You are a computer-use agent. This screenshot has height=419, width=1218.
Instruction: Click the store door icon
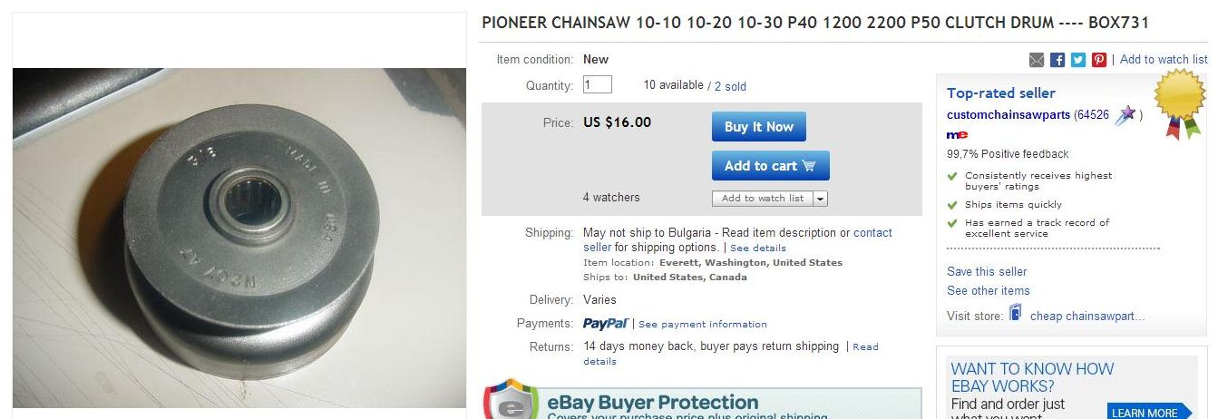(1016, 315)
